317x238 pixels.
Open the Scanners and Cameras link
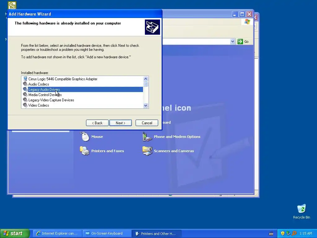[174, 151]
